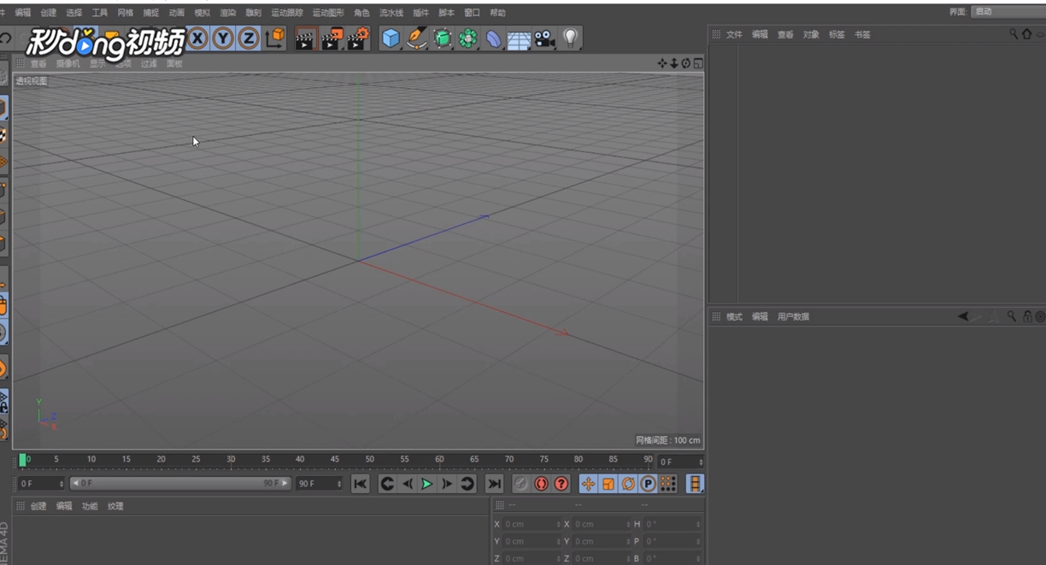
Task: Open the 选择 main menu
Action: [74, 13]
